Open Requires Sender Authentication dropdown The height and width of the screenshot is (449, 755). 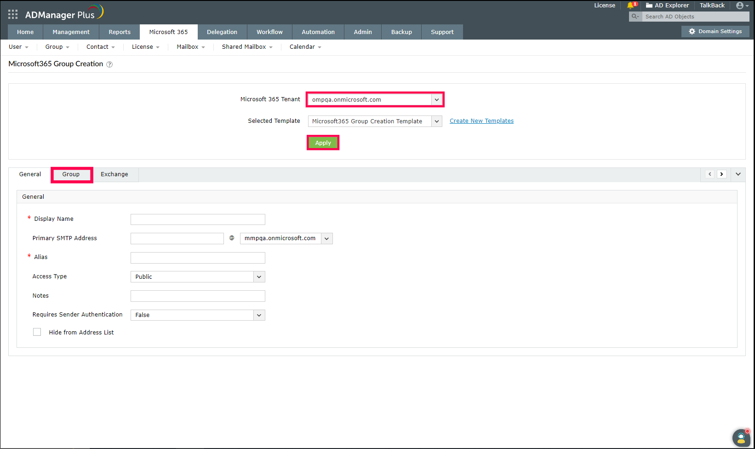[x=198, y=315]
